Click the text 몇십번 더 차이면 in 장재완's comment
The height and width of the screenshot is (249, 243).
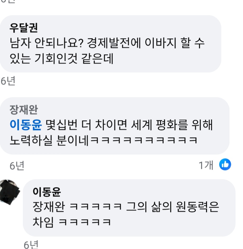click(86, 125)
